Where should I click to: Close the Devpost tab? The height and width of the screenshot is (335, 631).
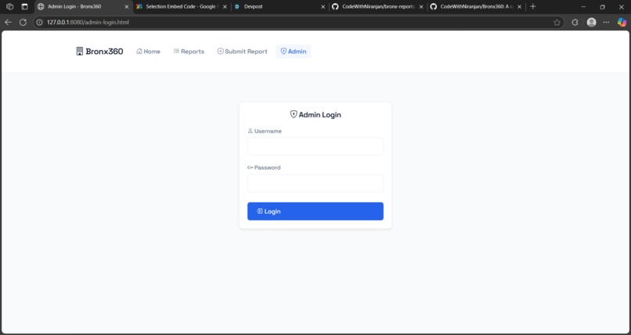tap(323, 7)
